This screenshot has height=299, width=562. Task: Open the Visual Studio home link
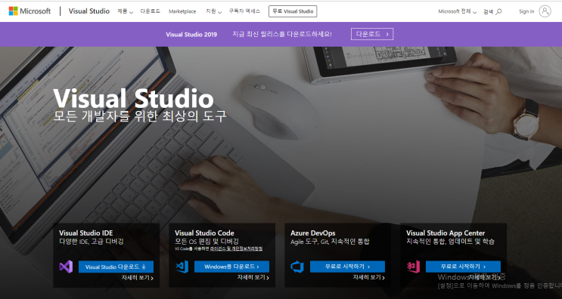(89, 11)
